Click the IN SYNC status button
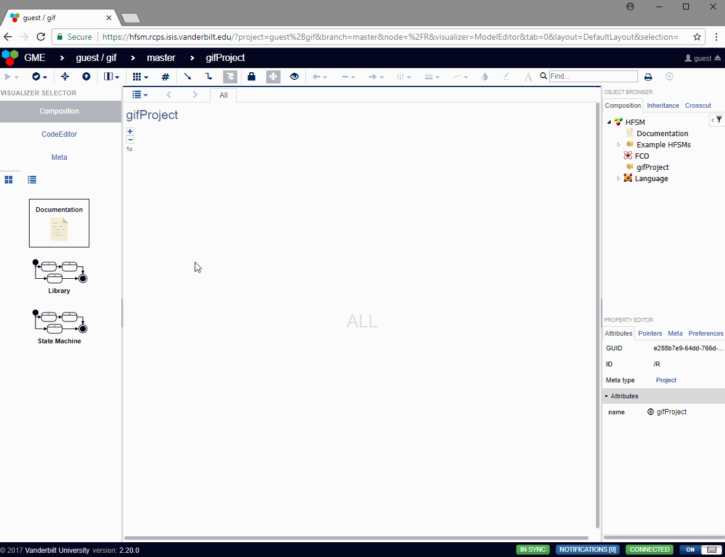 pyautogui.click(x=533, y=549)
